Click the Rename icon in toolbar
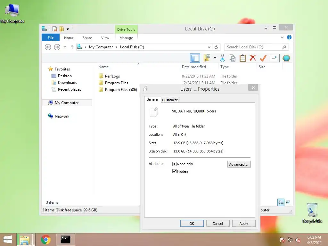Image resolution: width=328 pixels, height=246 pixels. [274, 58]
